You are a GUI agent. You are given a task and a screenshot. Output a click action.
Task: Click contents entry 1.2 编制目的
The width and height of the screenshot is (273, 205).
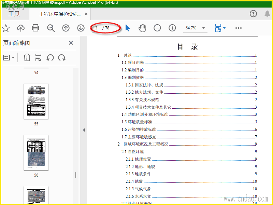(x=189, y=70)
